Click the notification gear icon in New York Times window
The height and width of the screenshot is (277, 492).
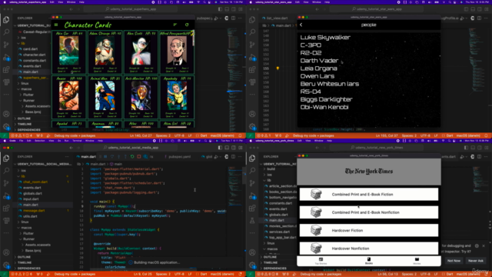point(477,246)
